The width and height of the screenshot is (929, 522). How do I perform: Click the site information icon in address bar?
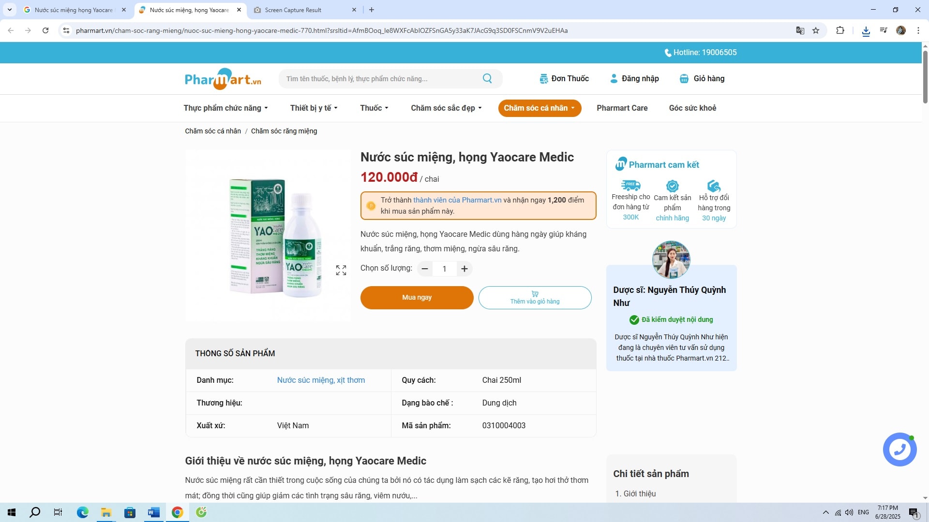coord(66,30)
